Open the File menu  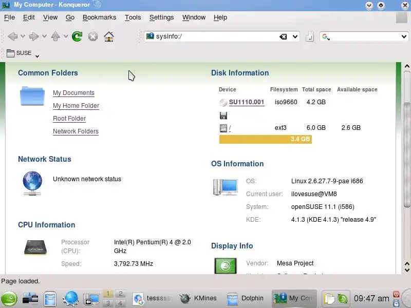[9, 17]
